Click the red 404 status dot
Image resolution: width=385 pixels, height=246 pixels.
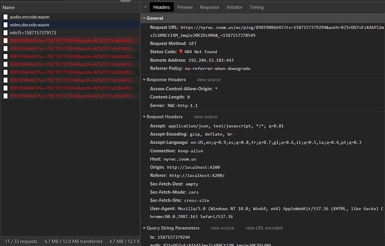pos(181,51)
